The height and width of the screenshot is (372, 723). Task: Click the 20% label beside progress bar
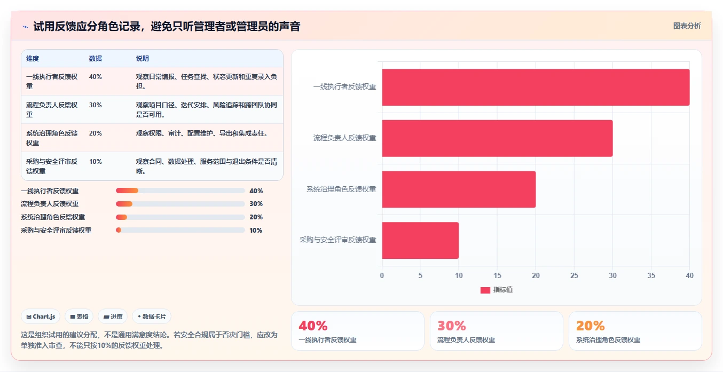[x=256, y=217]
